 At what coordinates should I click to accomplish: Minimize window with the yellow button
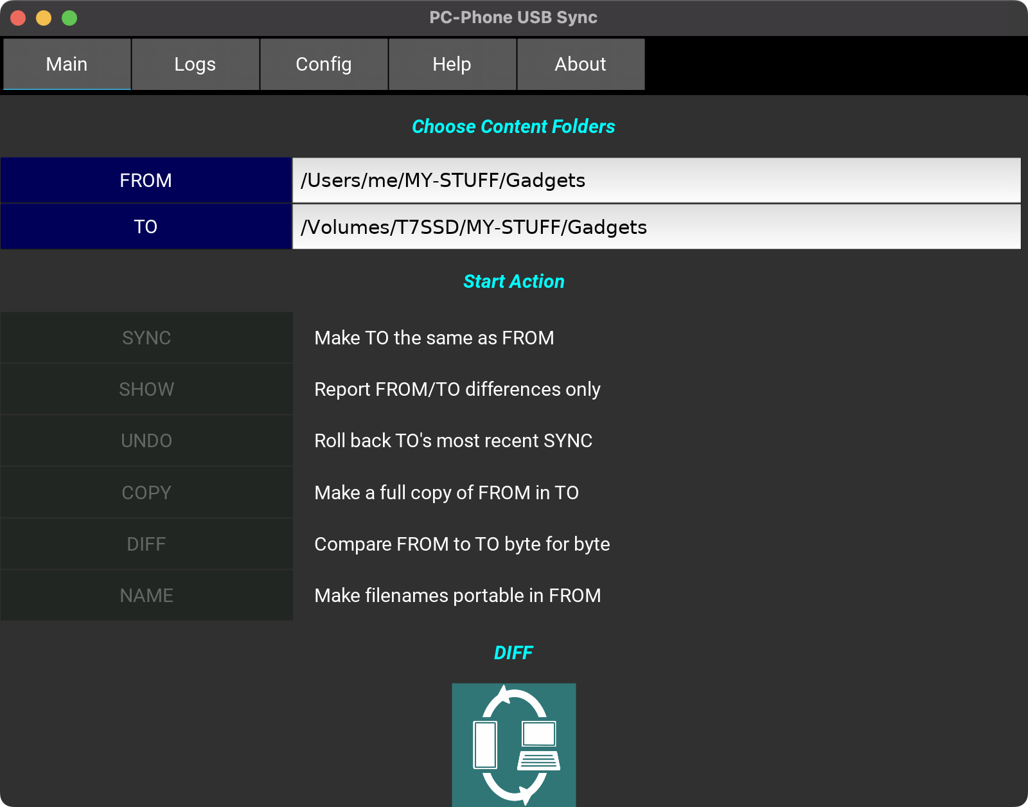point(44,18)
